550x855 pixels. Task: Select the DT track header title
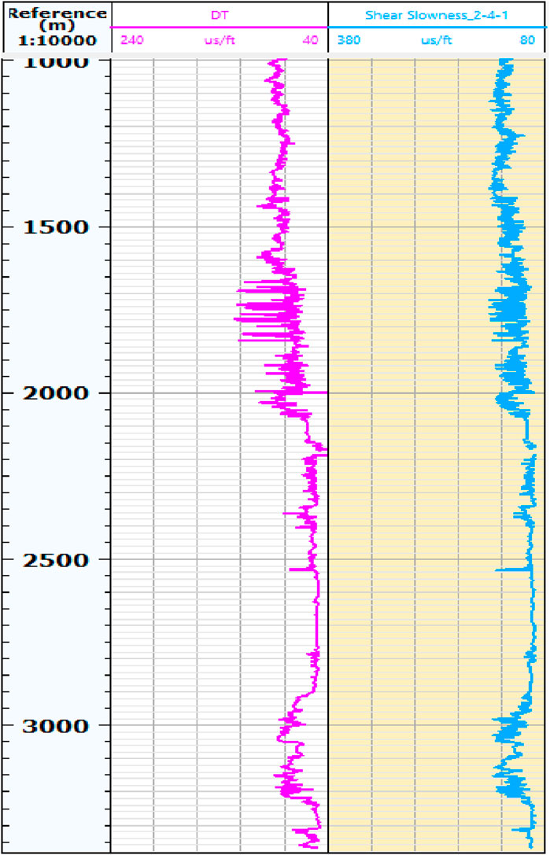click(x=219, y=17)
